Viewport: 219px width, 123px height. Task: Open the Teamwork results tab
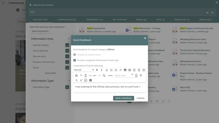(94, 20)
